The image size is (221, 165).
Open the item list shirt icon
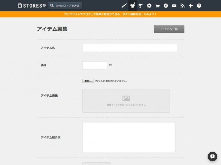tap(141, 5)
